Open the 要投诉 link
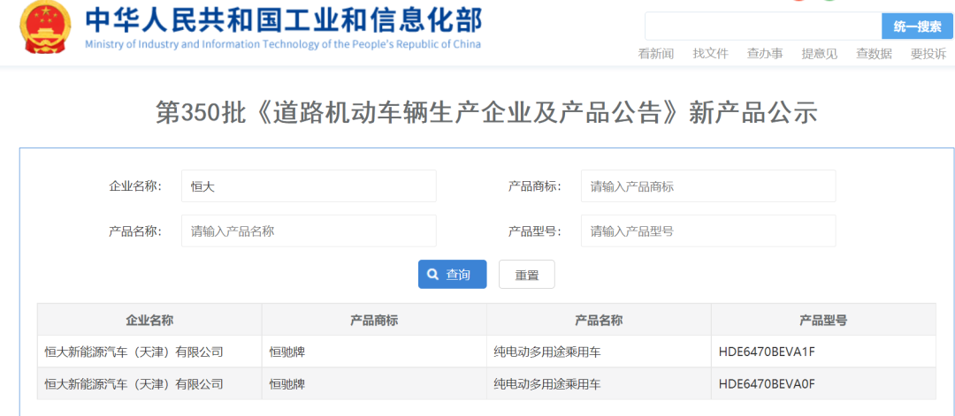Viewport: 955px width, 416px height. point(928,54)
